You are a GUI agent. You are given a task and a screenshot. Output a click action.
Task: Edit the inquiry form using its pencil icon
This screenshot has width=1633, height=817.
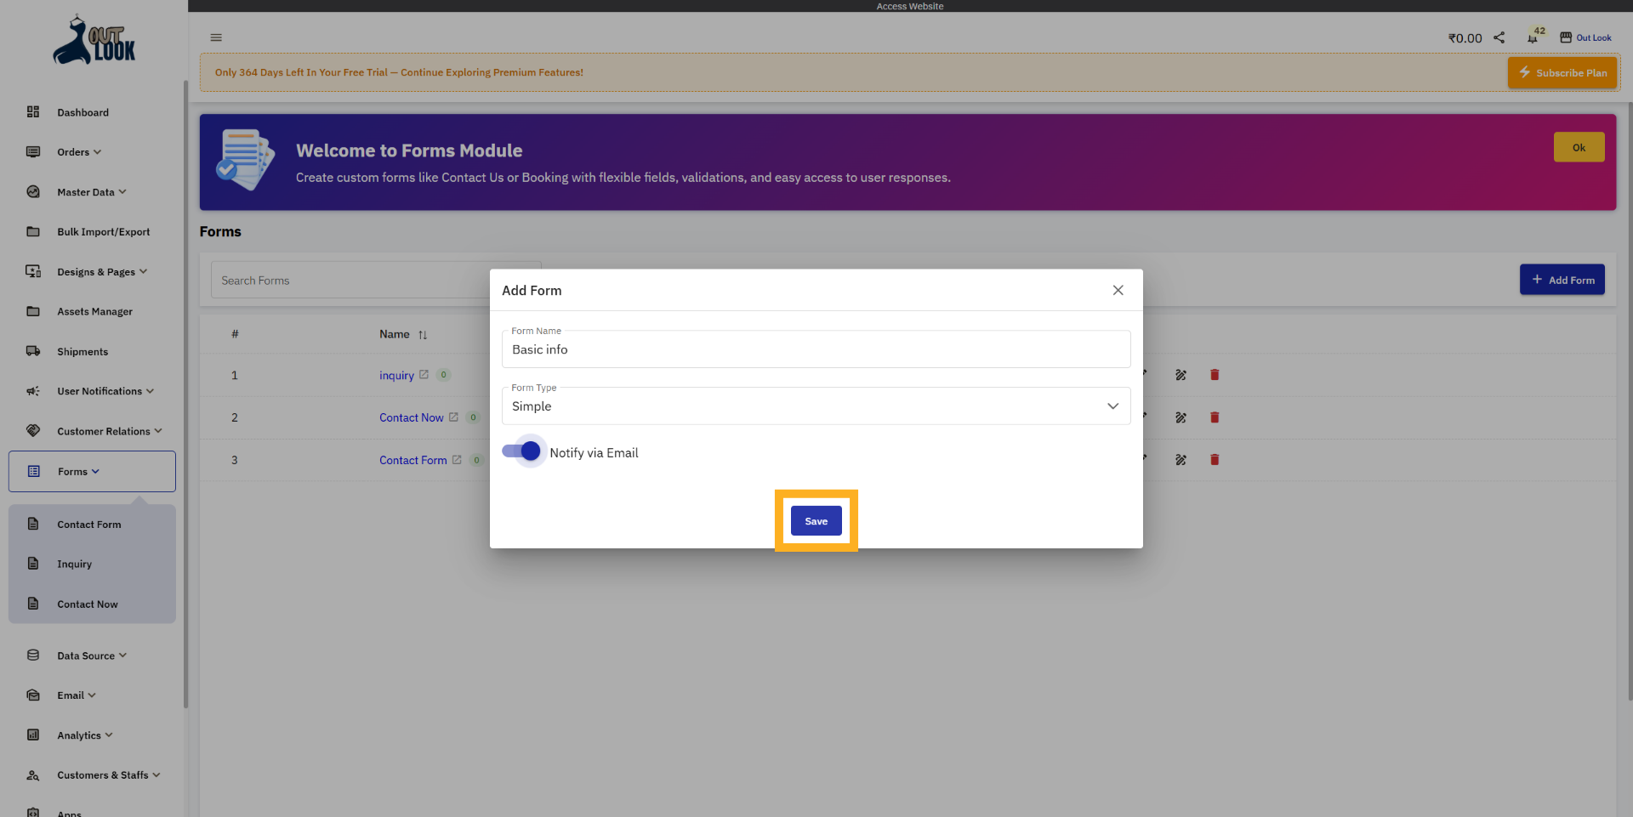(x=1181, y=375)
